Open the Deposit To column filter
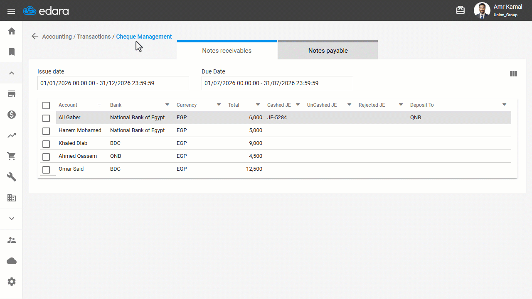The height and width of the screenshot is (299, 532). pyautogui.click(x=505, y=105)
